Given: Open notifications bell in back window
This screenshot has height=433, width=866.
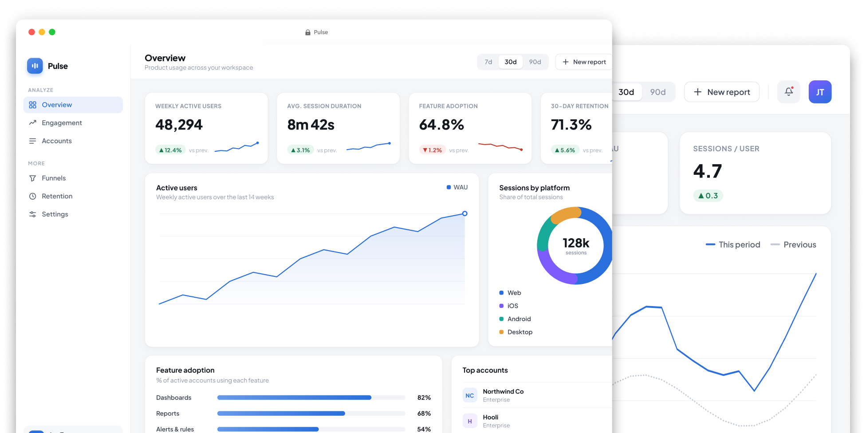Looking at the screenshot, I should [789, 92].
